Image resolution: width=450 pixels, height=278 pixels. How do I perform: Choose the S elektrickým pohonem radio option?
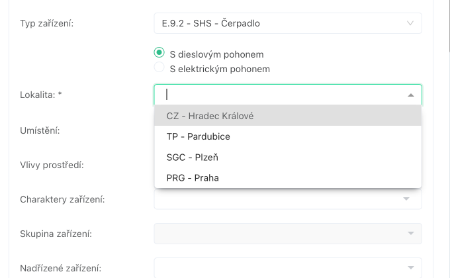[159, 68]
